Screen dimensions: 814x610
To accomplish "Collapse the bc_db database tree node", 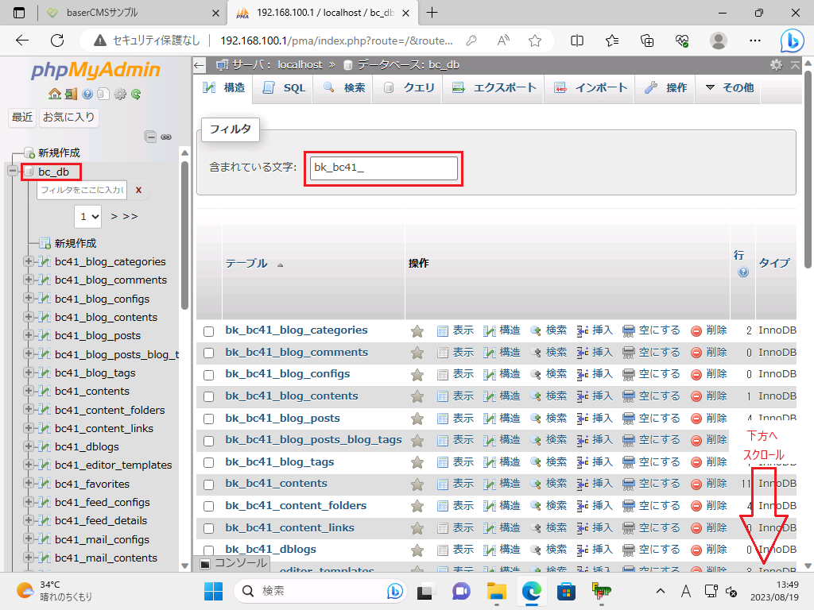I will point(13,172).
